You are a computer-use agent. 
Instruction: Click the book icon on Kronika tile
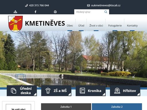tap(82, 91)
